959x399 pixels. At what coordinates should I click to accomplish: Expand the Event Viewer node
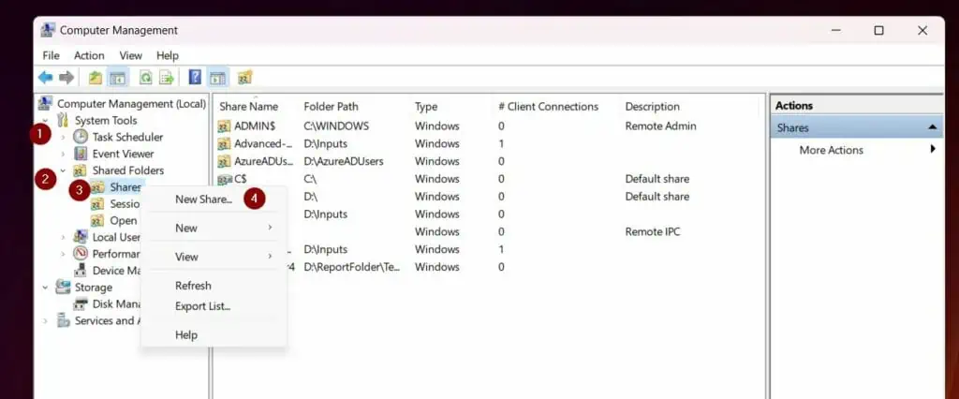(x=63, y=154)
